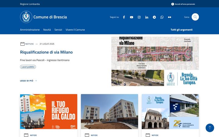Screen dimensions: 219x137
Task: Open the WhatsApp channel icon
Action: coord(162,17)
